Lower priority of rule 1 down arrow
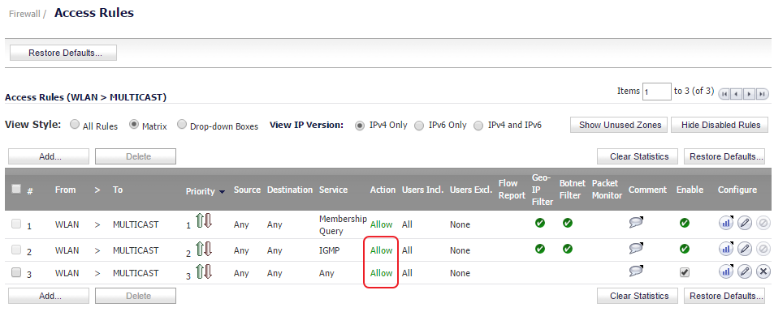Image resolution: width=774 pixels, height=316 pixels. pyautogui.click(x=208, y=220)
